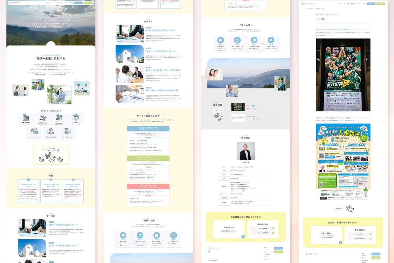Viewport: 394px width, 263px height.
Task: Click blue header button in fourth mockup
Action: click(x=371, y=4)
